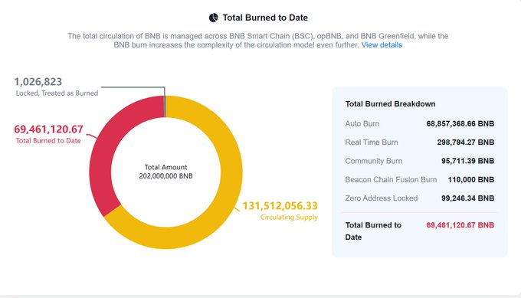
Task: Click the 99,246.34 BNB value
Action: (x=467, y=198)
